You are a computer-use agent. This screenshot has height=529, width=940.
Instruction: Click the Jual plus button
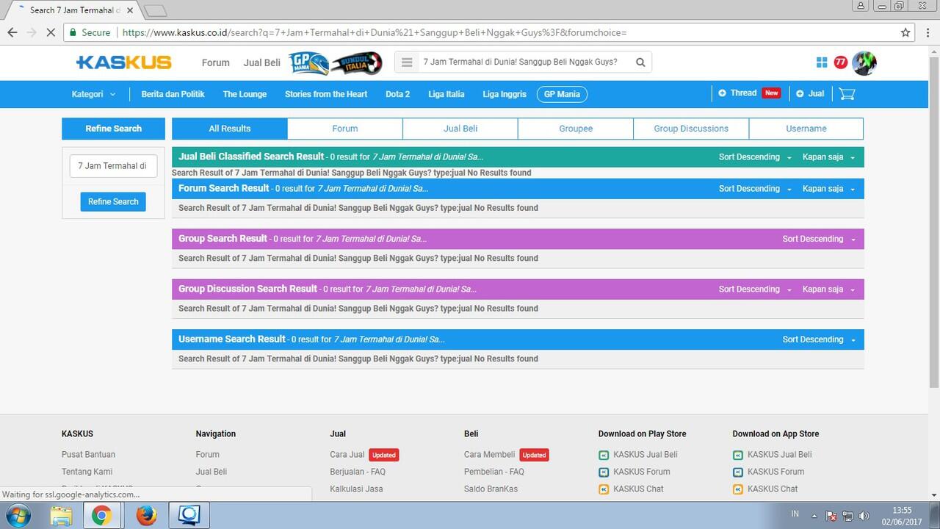[810, 93]
